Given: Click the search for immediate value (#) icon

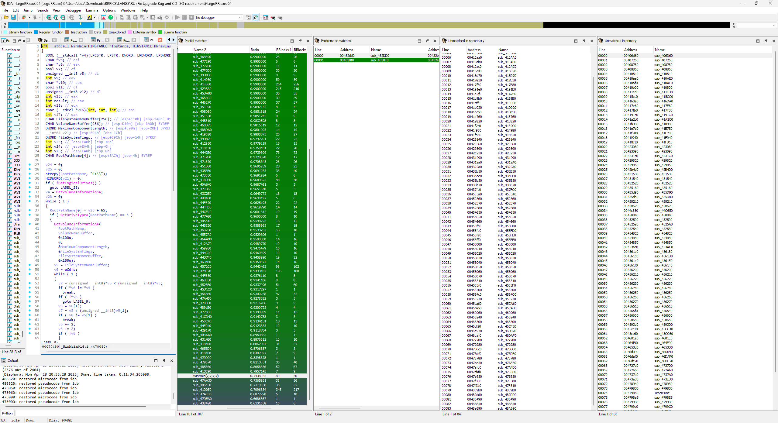Looking at the screenshot, I should coord(49,18).
